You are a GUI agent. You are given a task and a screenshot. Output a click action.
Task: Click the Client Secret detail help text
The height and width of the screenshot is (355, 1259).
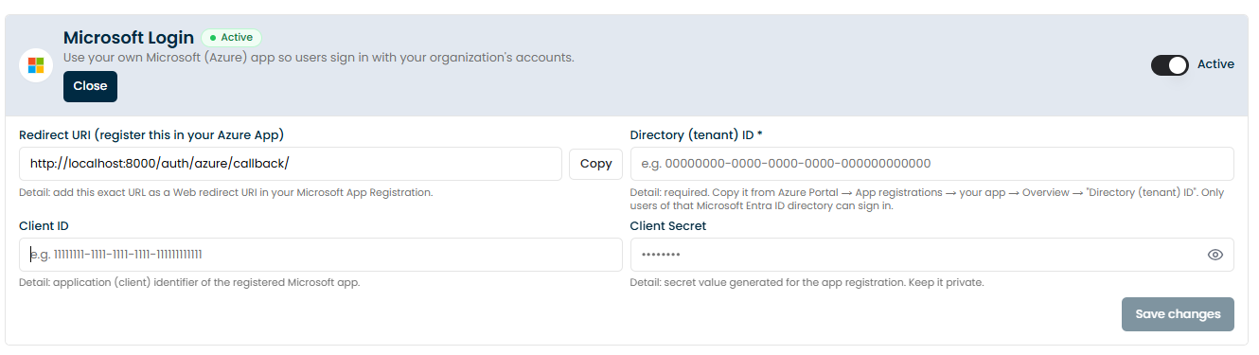[x=807, y=283]
